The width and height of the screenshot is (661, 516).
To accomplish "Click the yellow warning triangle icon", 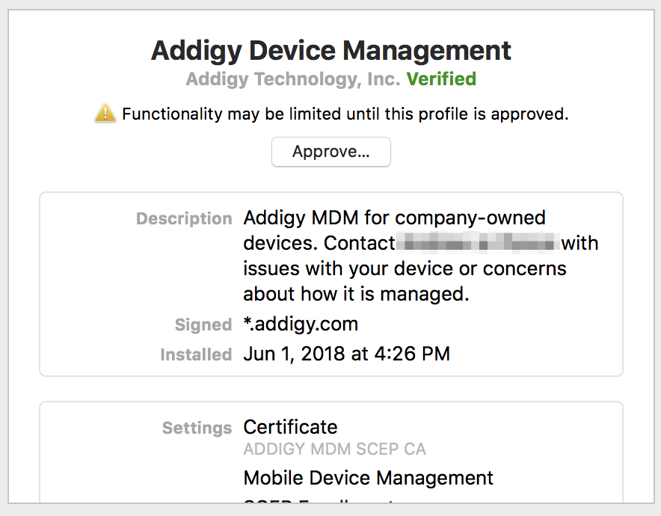I will (105, 113).
